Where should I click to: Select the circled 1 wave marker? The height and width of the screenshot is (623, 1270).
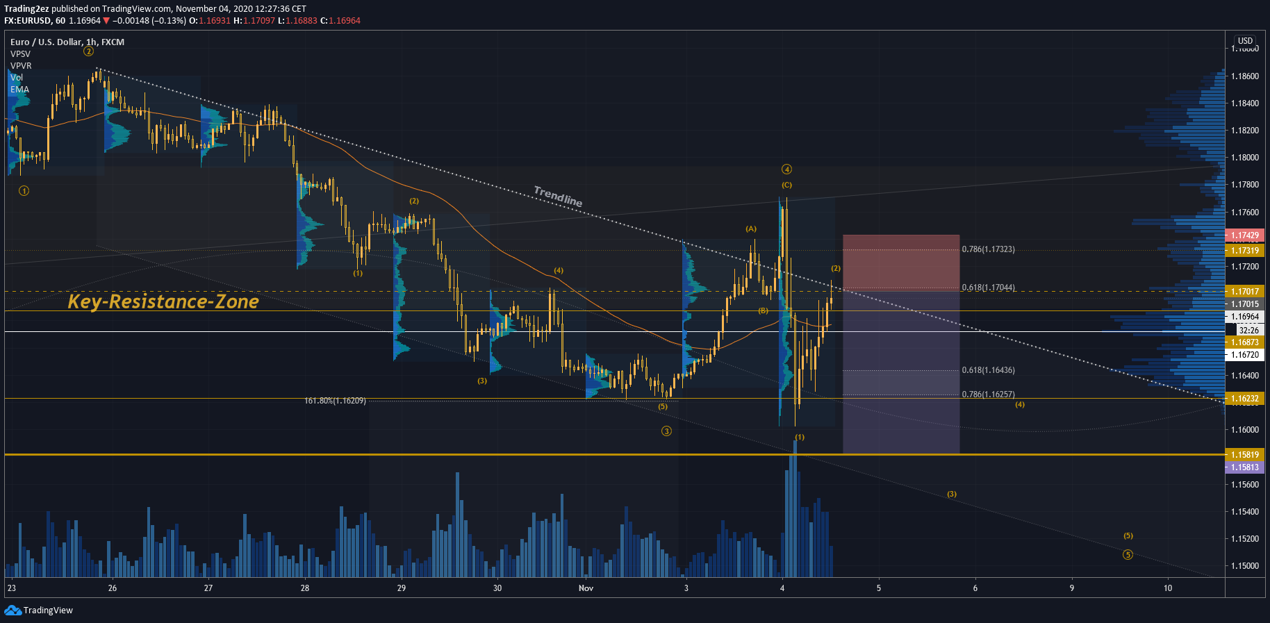pyautogui.click(x=24, y=190)
